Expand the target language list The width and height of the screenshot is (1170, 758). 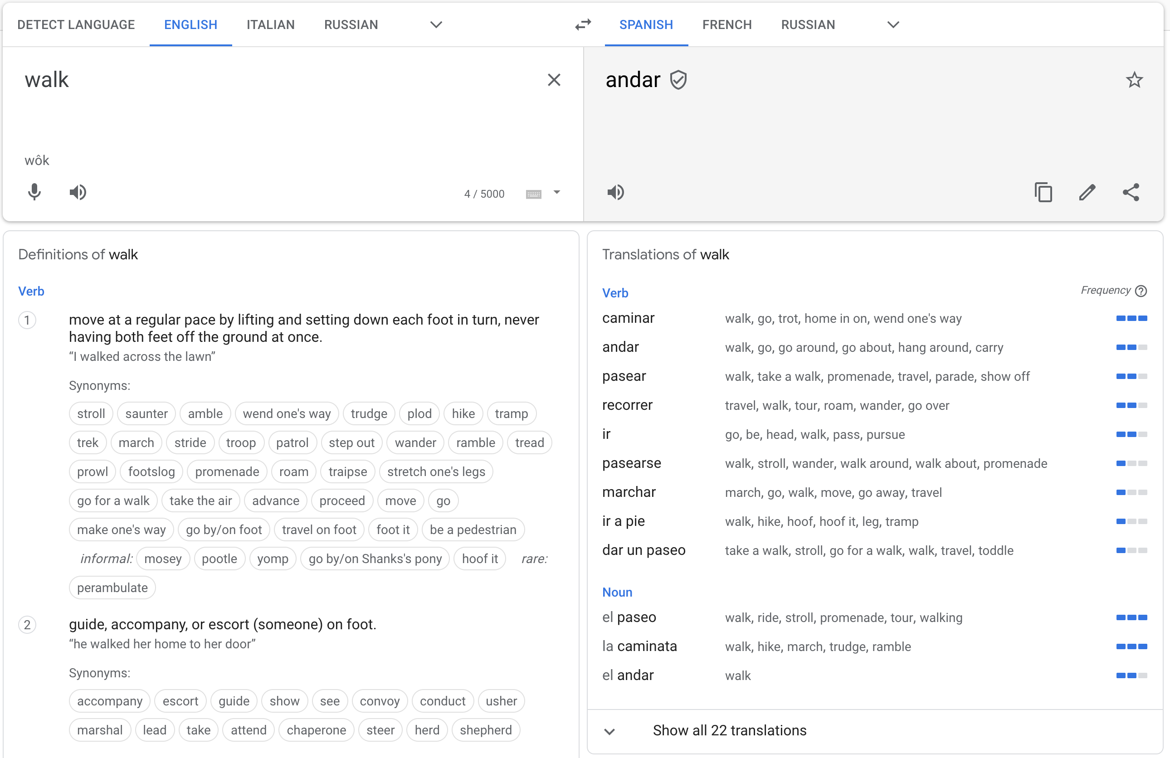click(893, 24)
